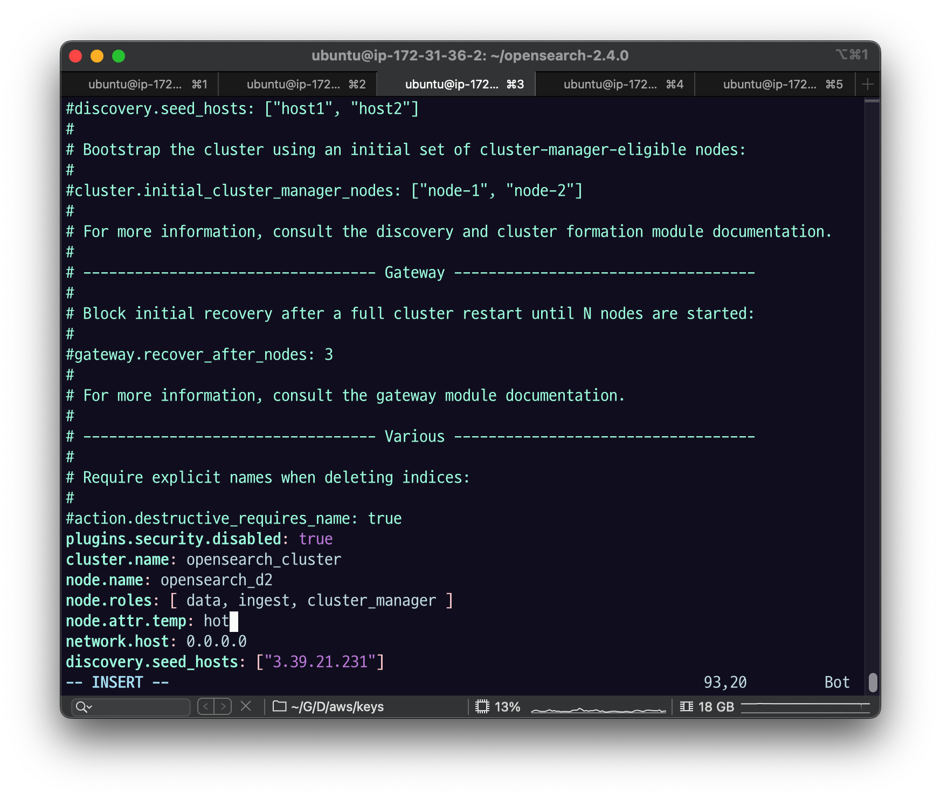Switch to the second terminal tab ⌘2
This screenshot has width=941, height=798.
click(x=297, y=84)
